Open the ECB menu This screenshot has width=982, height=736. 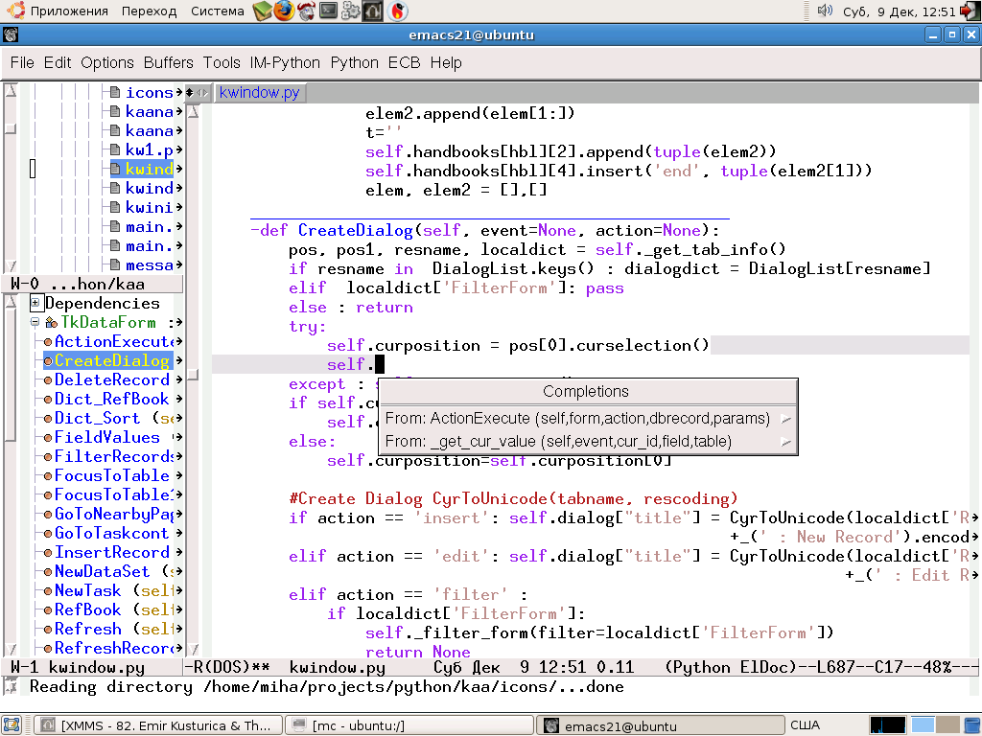point(404,62)
